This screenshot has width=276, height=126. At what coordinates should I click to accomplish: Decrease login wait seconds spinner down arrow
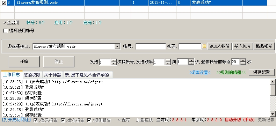pos(243,63)
